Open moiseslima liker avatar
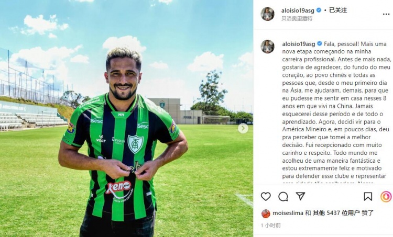The width and height of the screenshot is (393, 237). [x=266, y=213]
